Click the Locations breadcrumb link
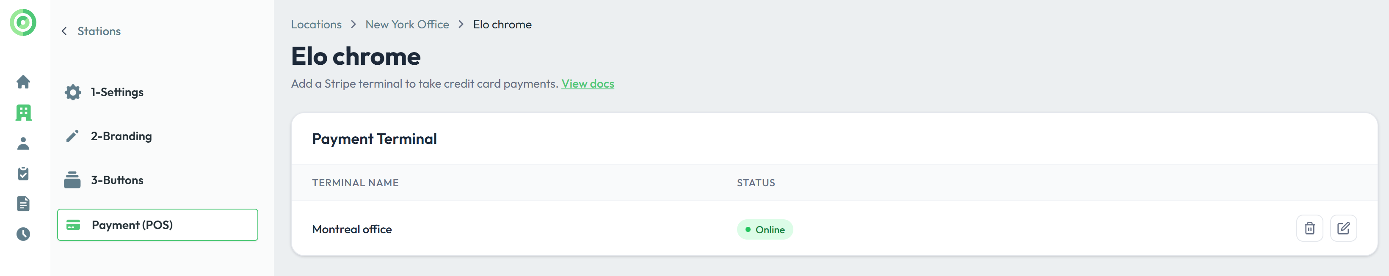1389x276 pixels. coord(316,25)
